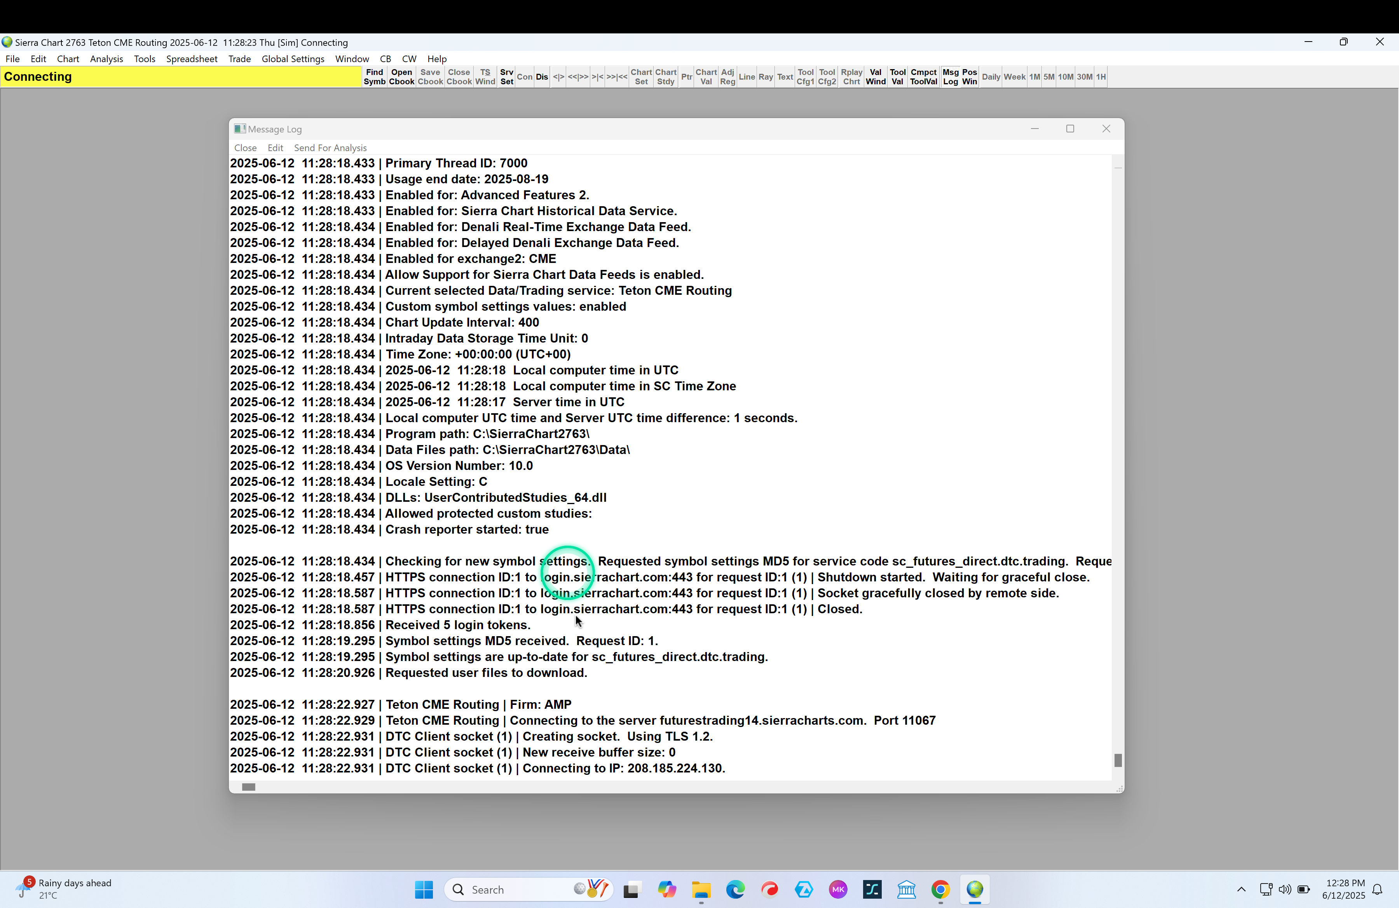Toggle the Msg Log toolbar button

950,77
